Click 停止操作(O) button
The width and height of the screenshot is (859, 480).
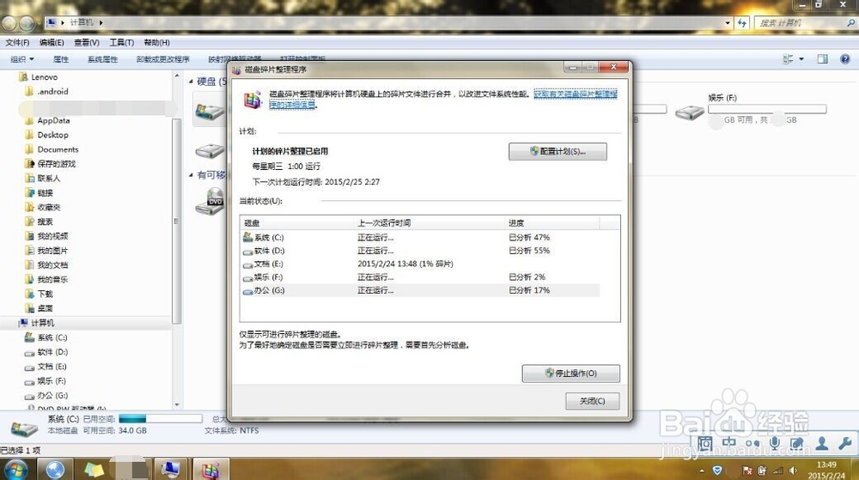(571, 374)
